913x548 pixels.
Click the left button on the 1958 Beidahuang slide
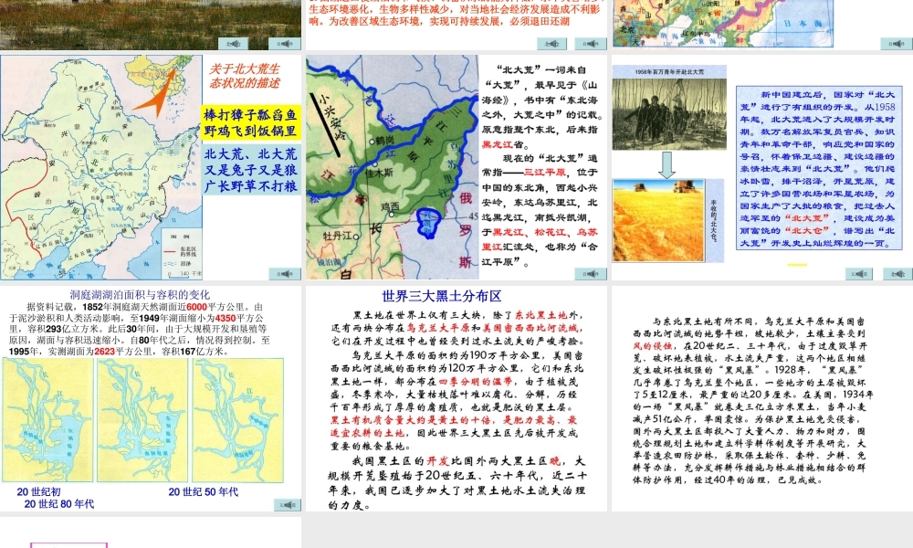click(x=859, y=274)
